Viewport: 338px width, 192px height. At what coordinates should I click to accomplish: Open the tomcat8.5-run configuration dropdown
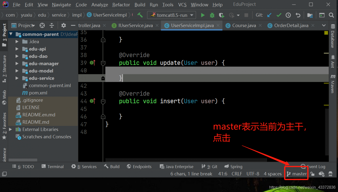(x=192, y=15)
